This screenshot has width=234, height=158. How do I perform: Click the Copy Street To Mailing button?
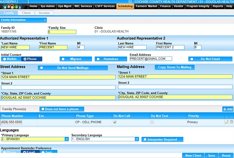click(175, 67)
